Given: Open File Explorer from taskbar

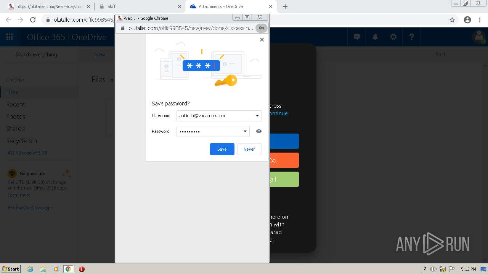Looking at the screenshot, I should coord(43,269).
